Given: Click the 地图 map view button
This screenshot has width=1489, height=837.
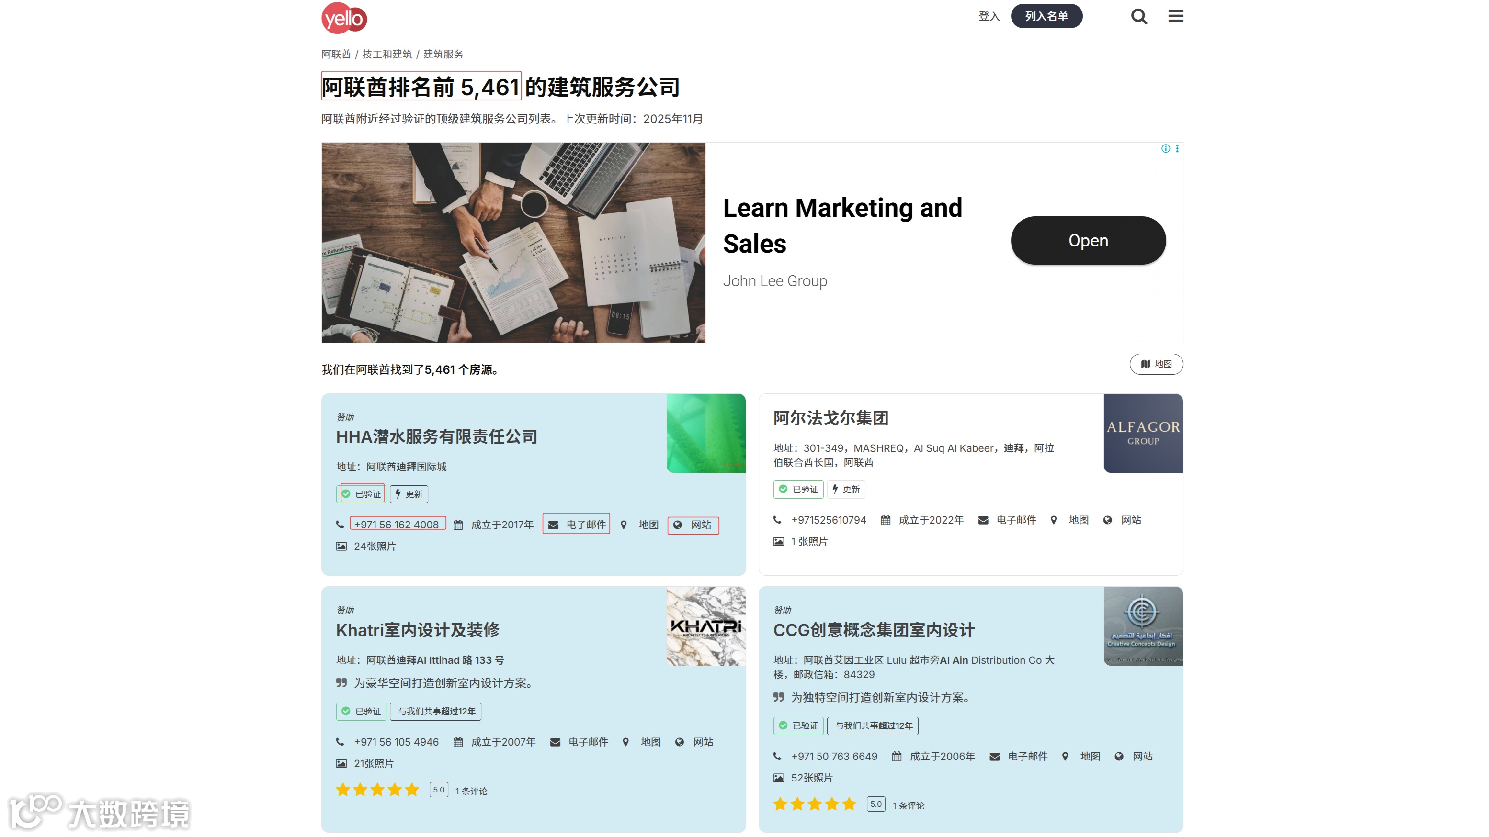Looking at the screenshot, I should [x=1156, y=364].
